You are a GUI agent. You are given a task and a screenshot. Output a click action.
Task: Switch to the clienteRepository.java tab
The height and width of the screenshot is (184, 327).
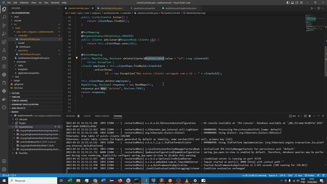[x=111, y=8]
